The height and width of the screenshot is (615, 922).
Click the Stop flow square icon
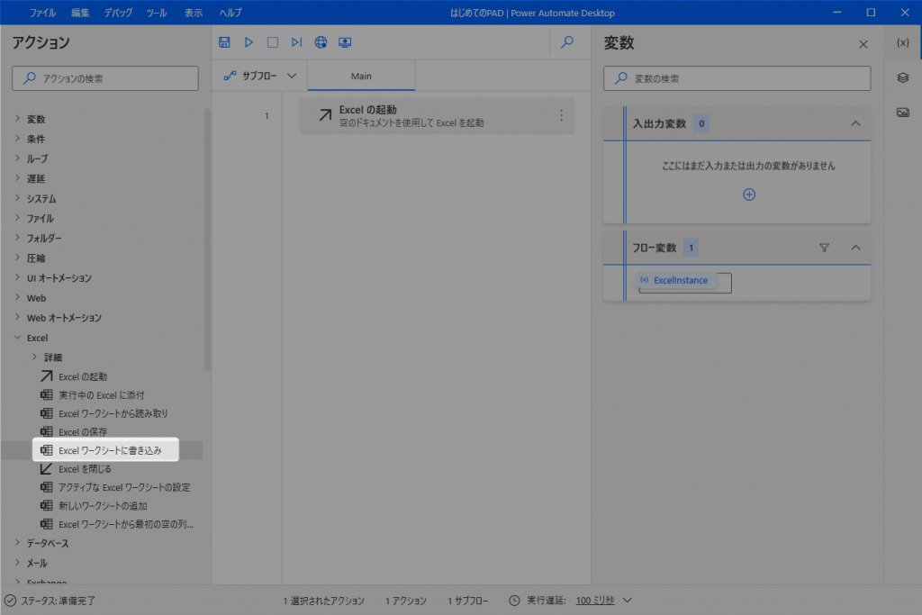point(273,42)
